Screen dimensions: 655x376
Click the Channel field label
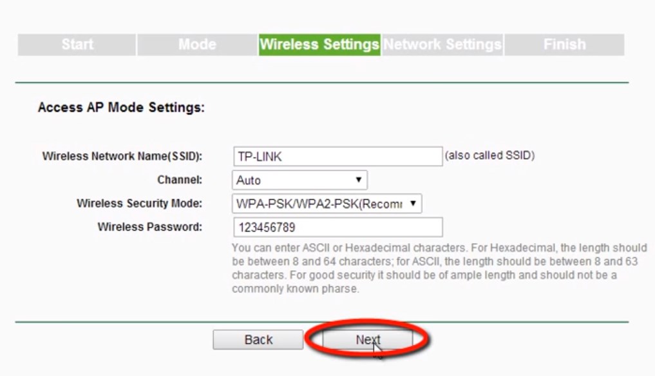(x=179, y=180)
